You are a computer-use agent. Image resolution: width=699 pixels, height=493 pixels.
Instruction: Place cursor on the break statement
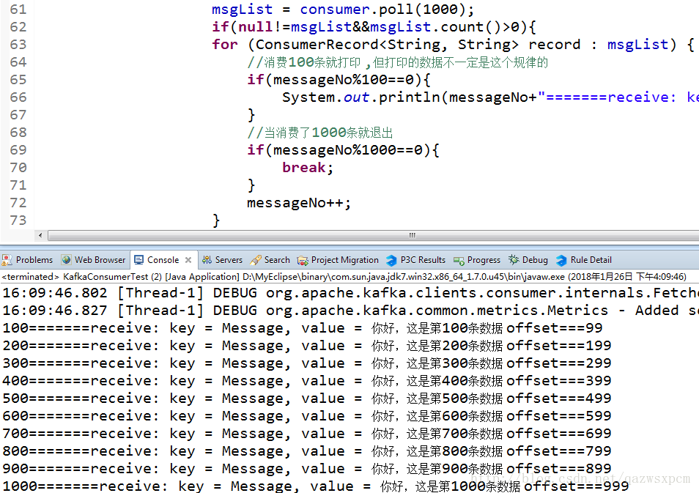pos(304,168)
